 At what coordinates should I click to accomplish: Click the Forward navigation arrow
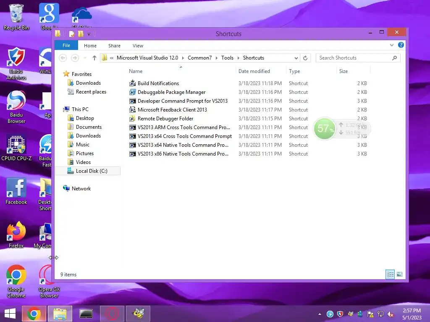click(75, 58)
